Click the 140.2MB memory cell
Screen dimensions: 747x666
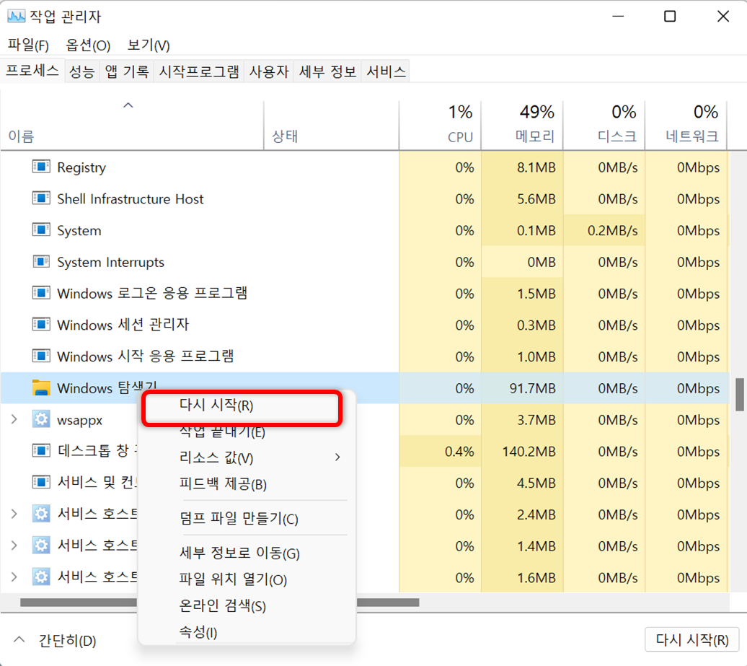click(522, 451)
